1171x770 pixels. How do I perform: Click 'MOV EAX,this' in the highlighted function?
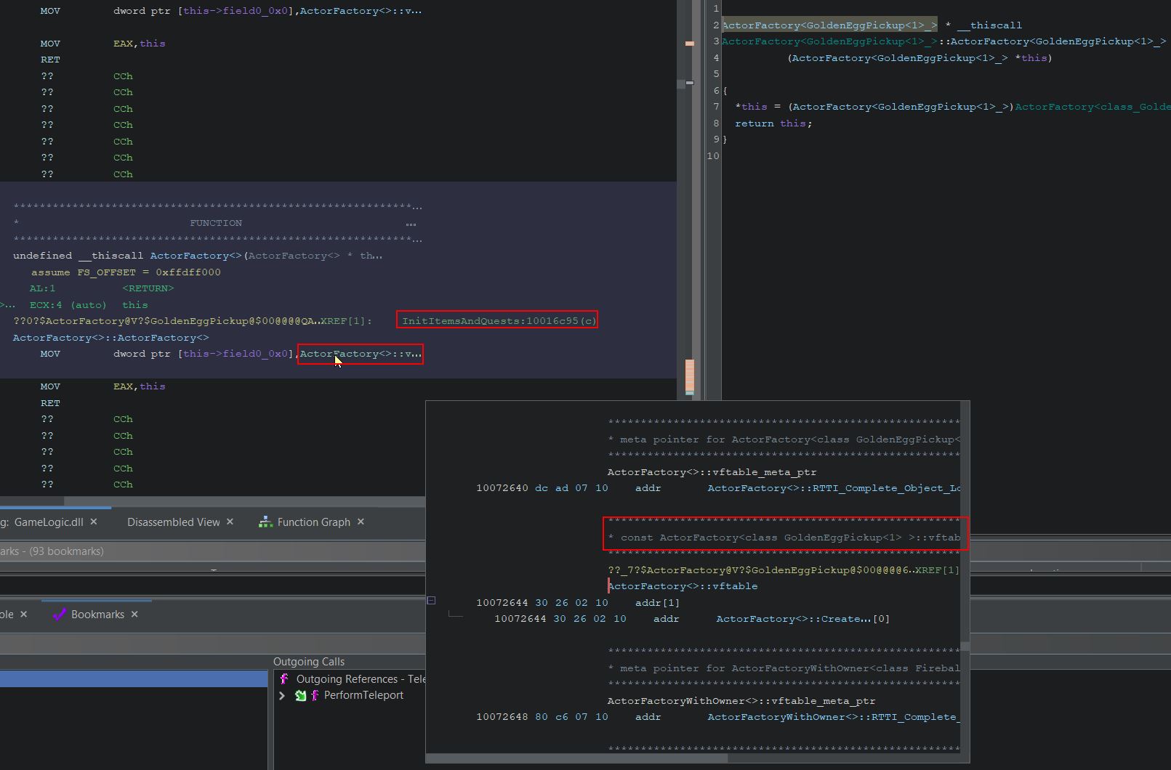[x=102, y=386]
